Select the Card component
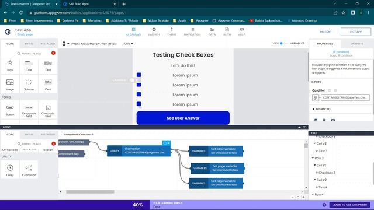 [48, 85]
